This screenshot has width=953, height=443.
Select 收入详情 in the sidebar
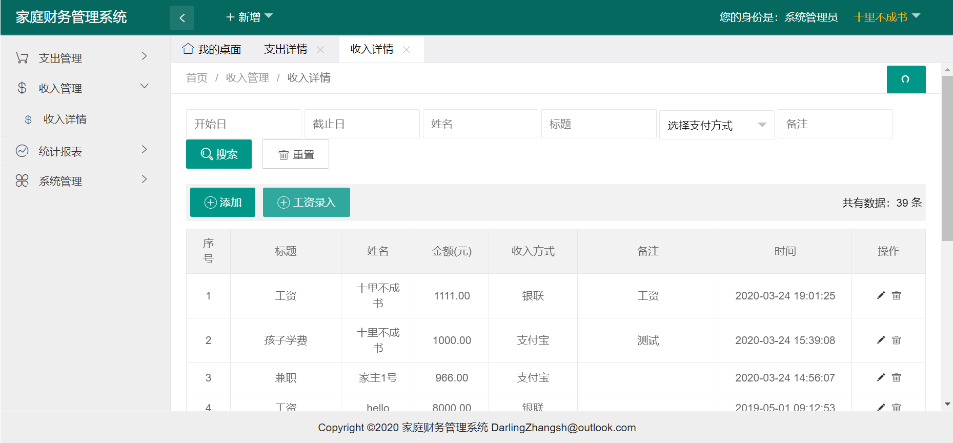(65, 119)
